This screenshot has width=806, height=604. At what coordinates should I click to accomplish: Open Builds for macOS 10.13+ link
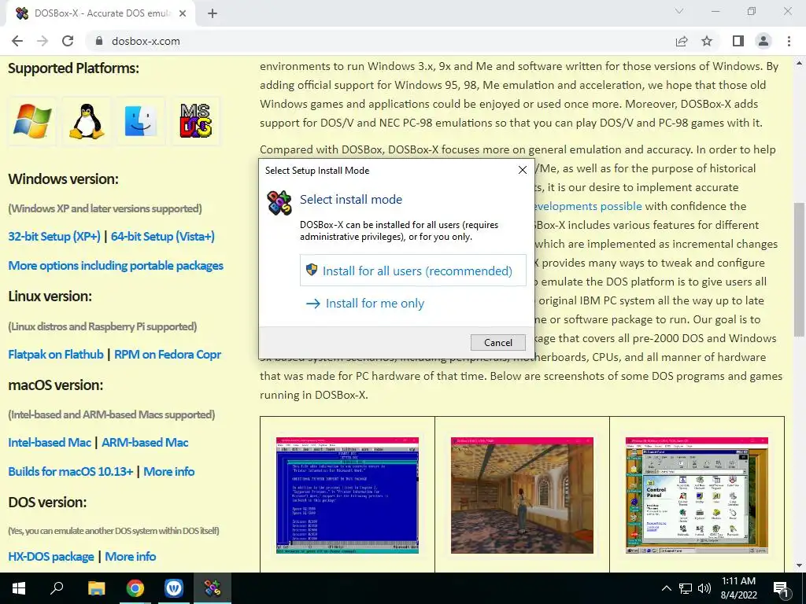71,472
